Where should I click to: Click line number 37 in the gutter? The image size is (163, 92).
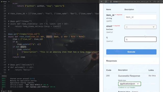pos(5,37)
